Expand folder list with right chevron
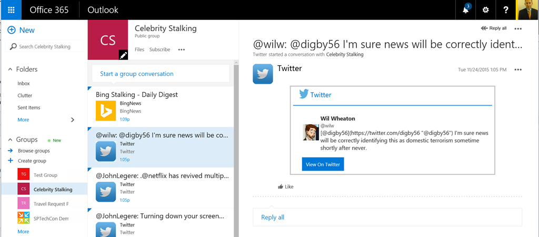Image resolution: width=539 pixels, height=237 pixels. click(73, 120)
